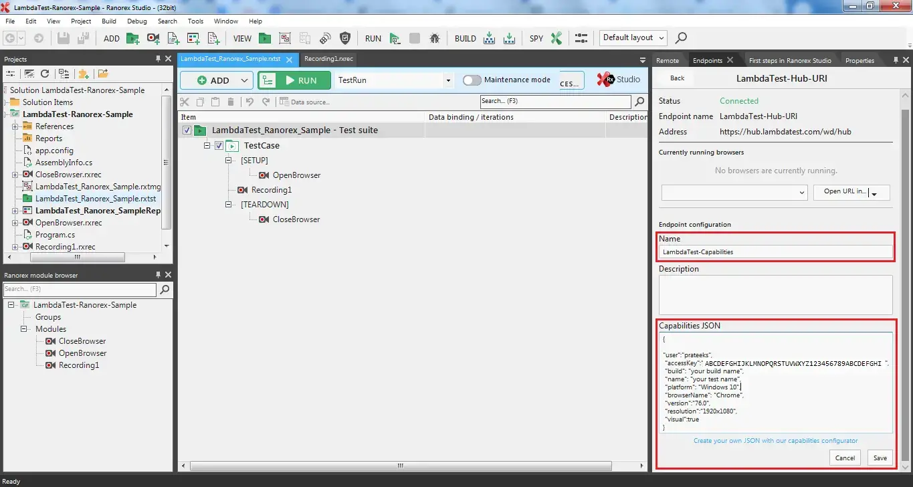Collapse the [SETUP] tree node

coord(228,160)
